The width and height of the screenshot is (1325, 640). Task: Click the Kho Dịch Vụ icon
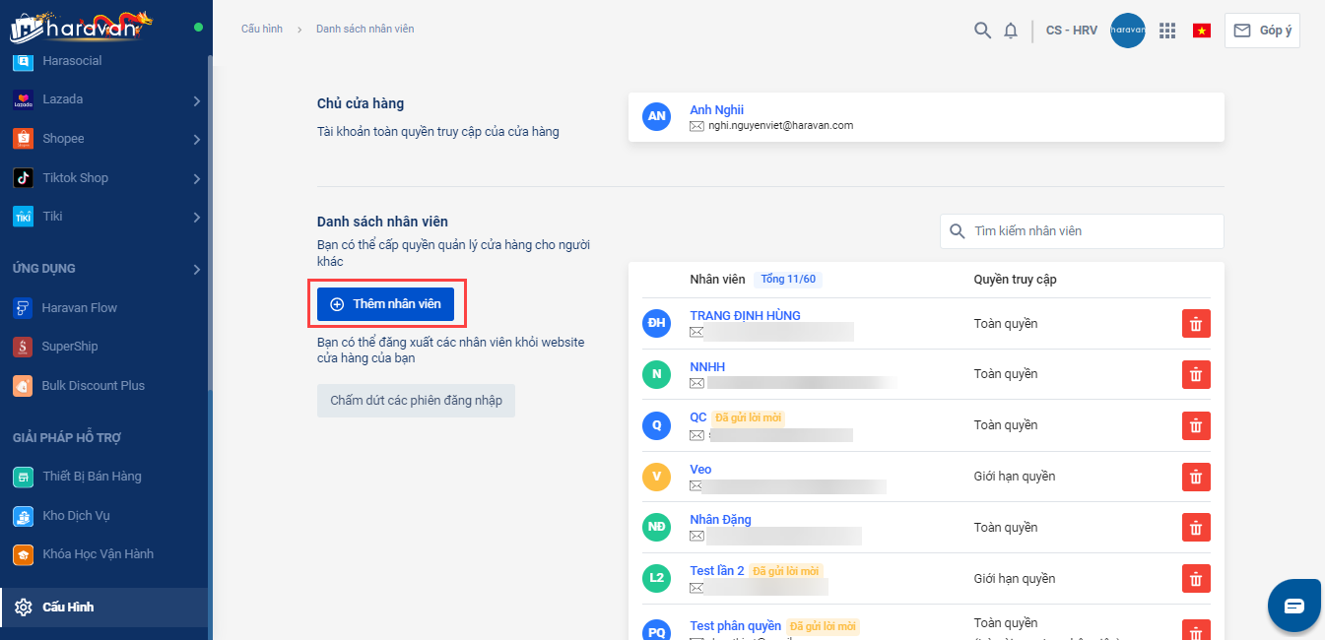23,516
